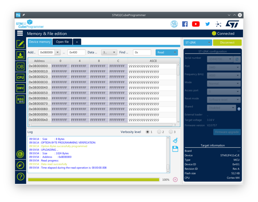
Task: Open the Data width dropdown
Action: (109, 52)
